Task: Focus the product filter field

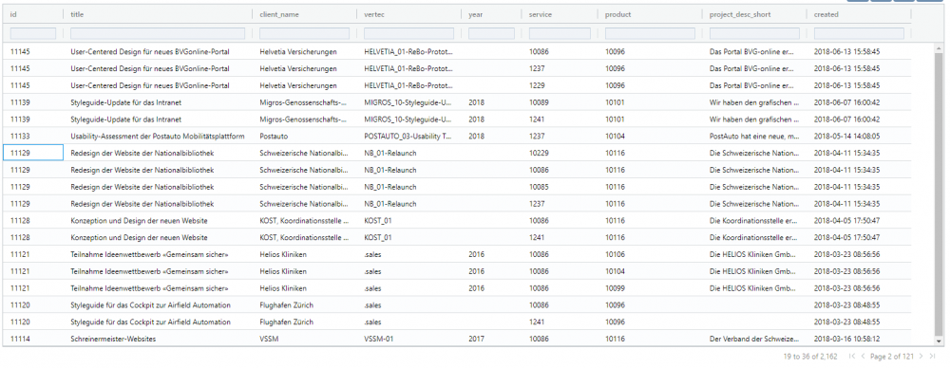Action: (x=650, y=33)
